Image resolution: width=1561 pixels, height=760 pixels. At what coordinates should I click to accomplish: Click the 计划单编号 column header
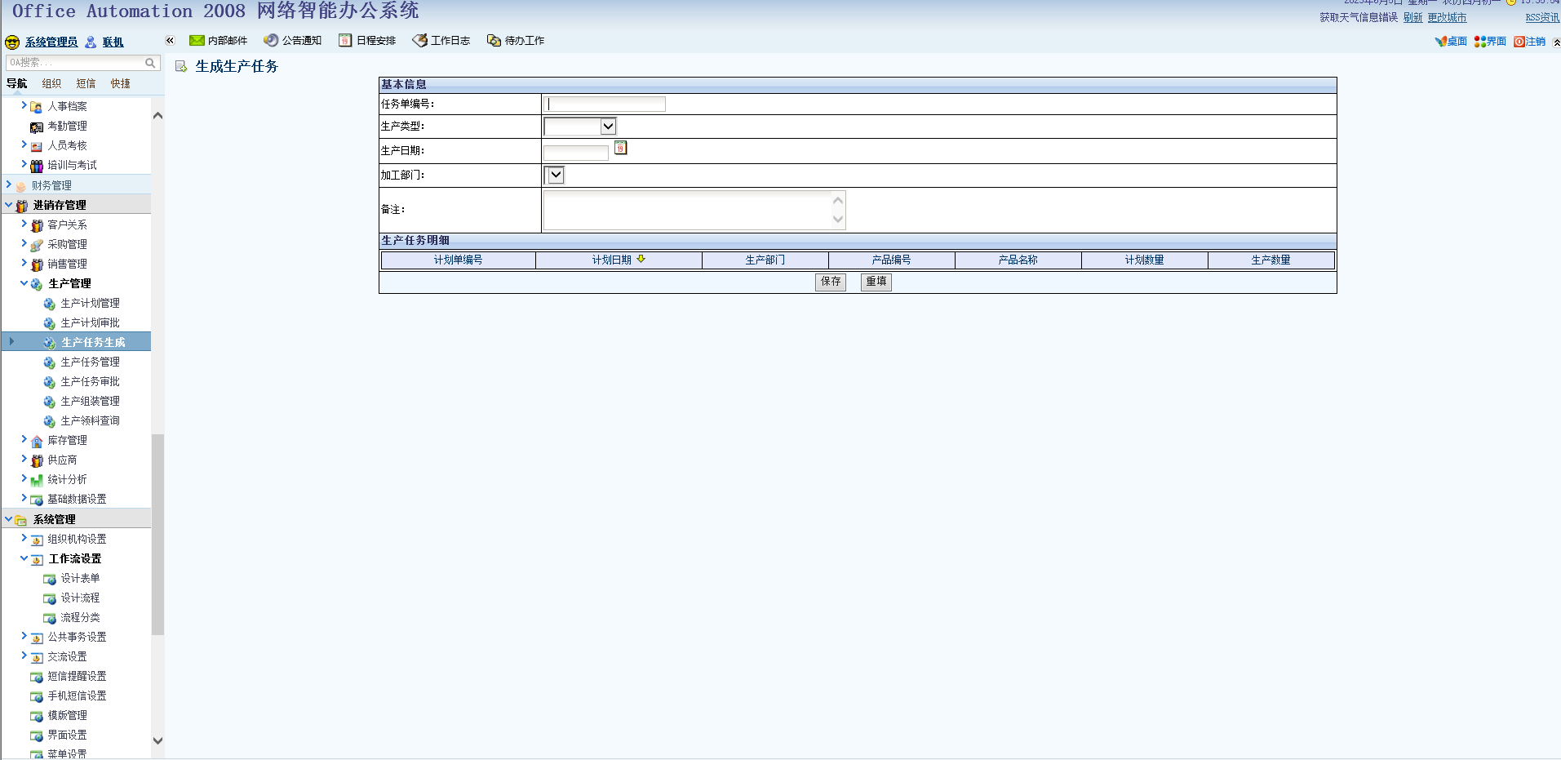click(x=458, y=260)
